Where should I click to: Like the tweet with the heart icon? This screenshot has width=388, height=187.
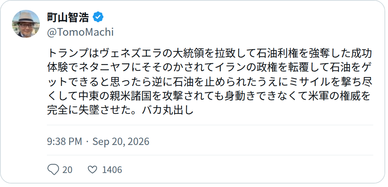(x=92, y=170)
